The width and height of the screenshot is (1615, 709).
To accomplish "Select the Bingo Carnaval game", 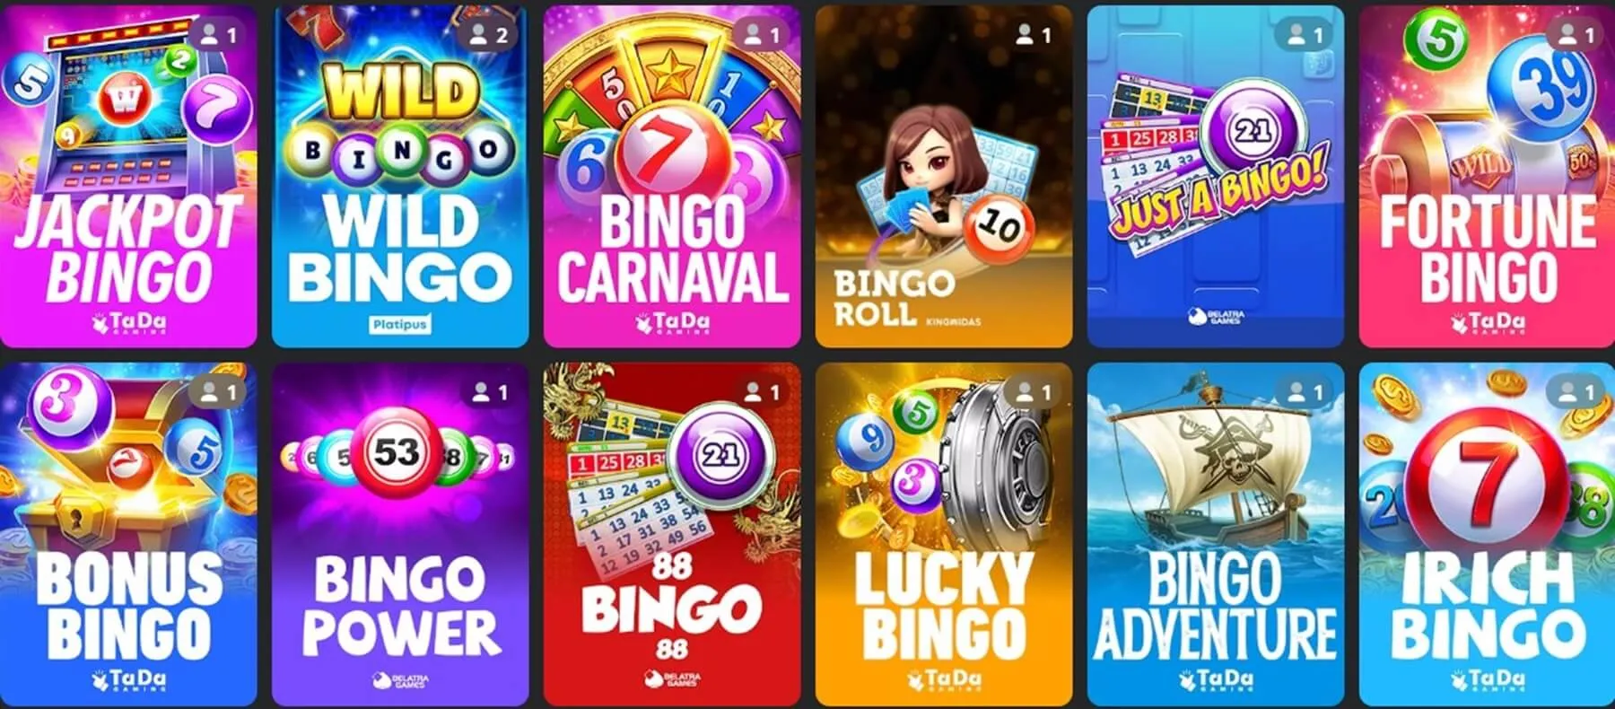I will 672,176.
